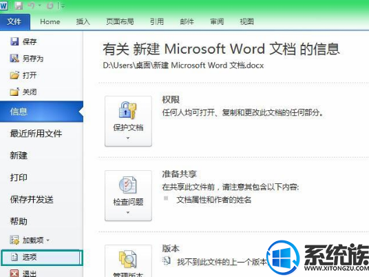369x277 pixels.
Task: Expand the 加载项 dropdown arrow
Action: 48,240
